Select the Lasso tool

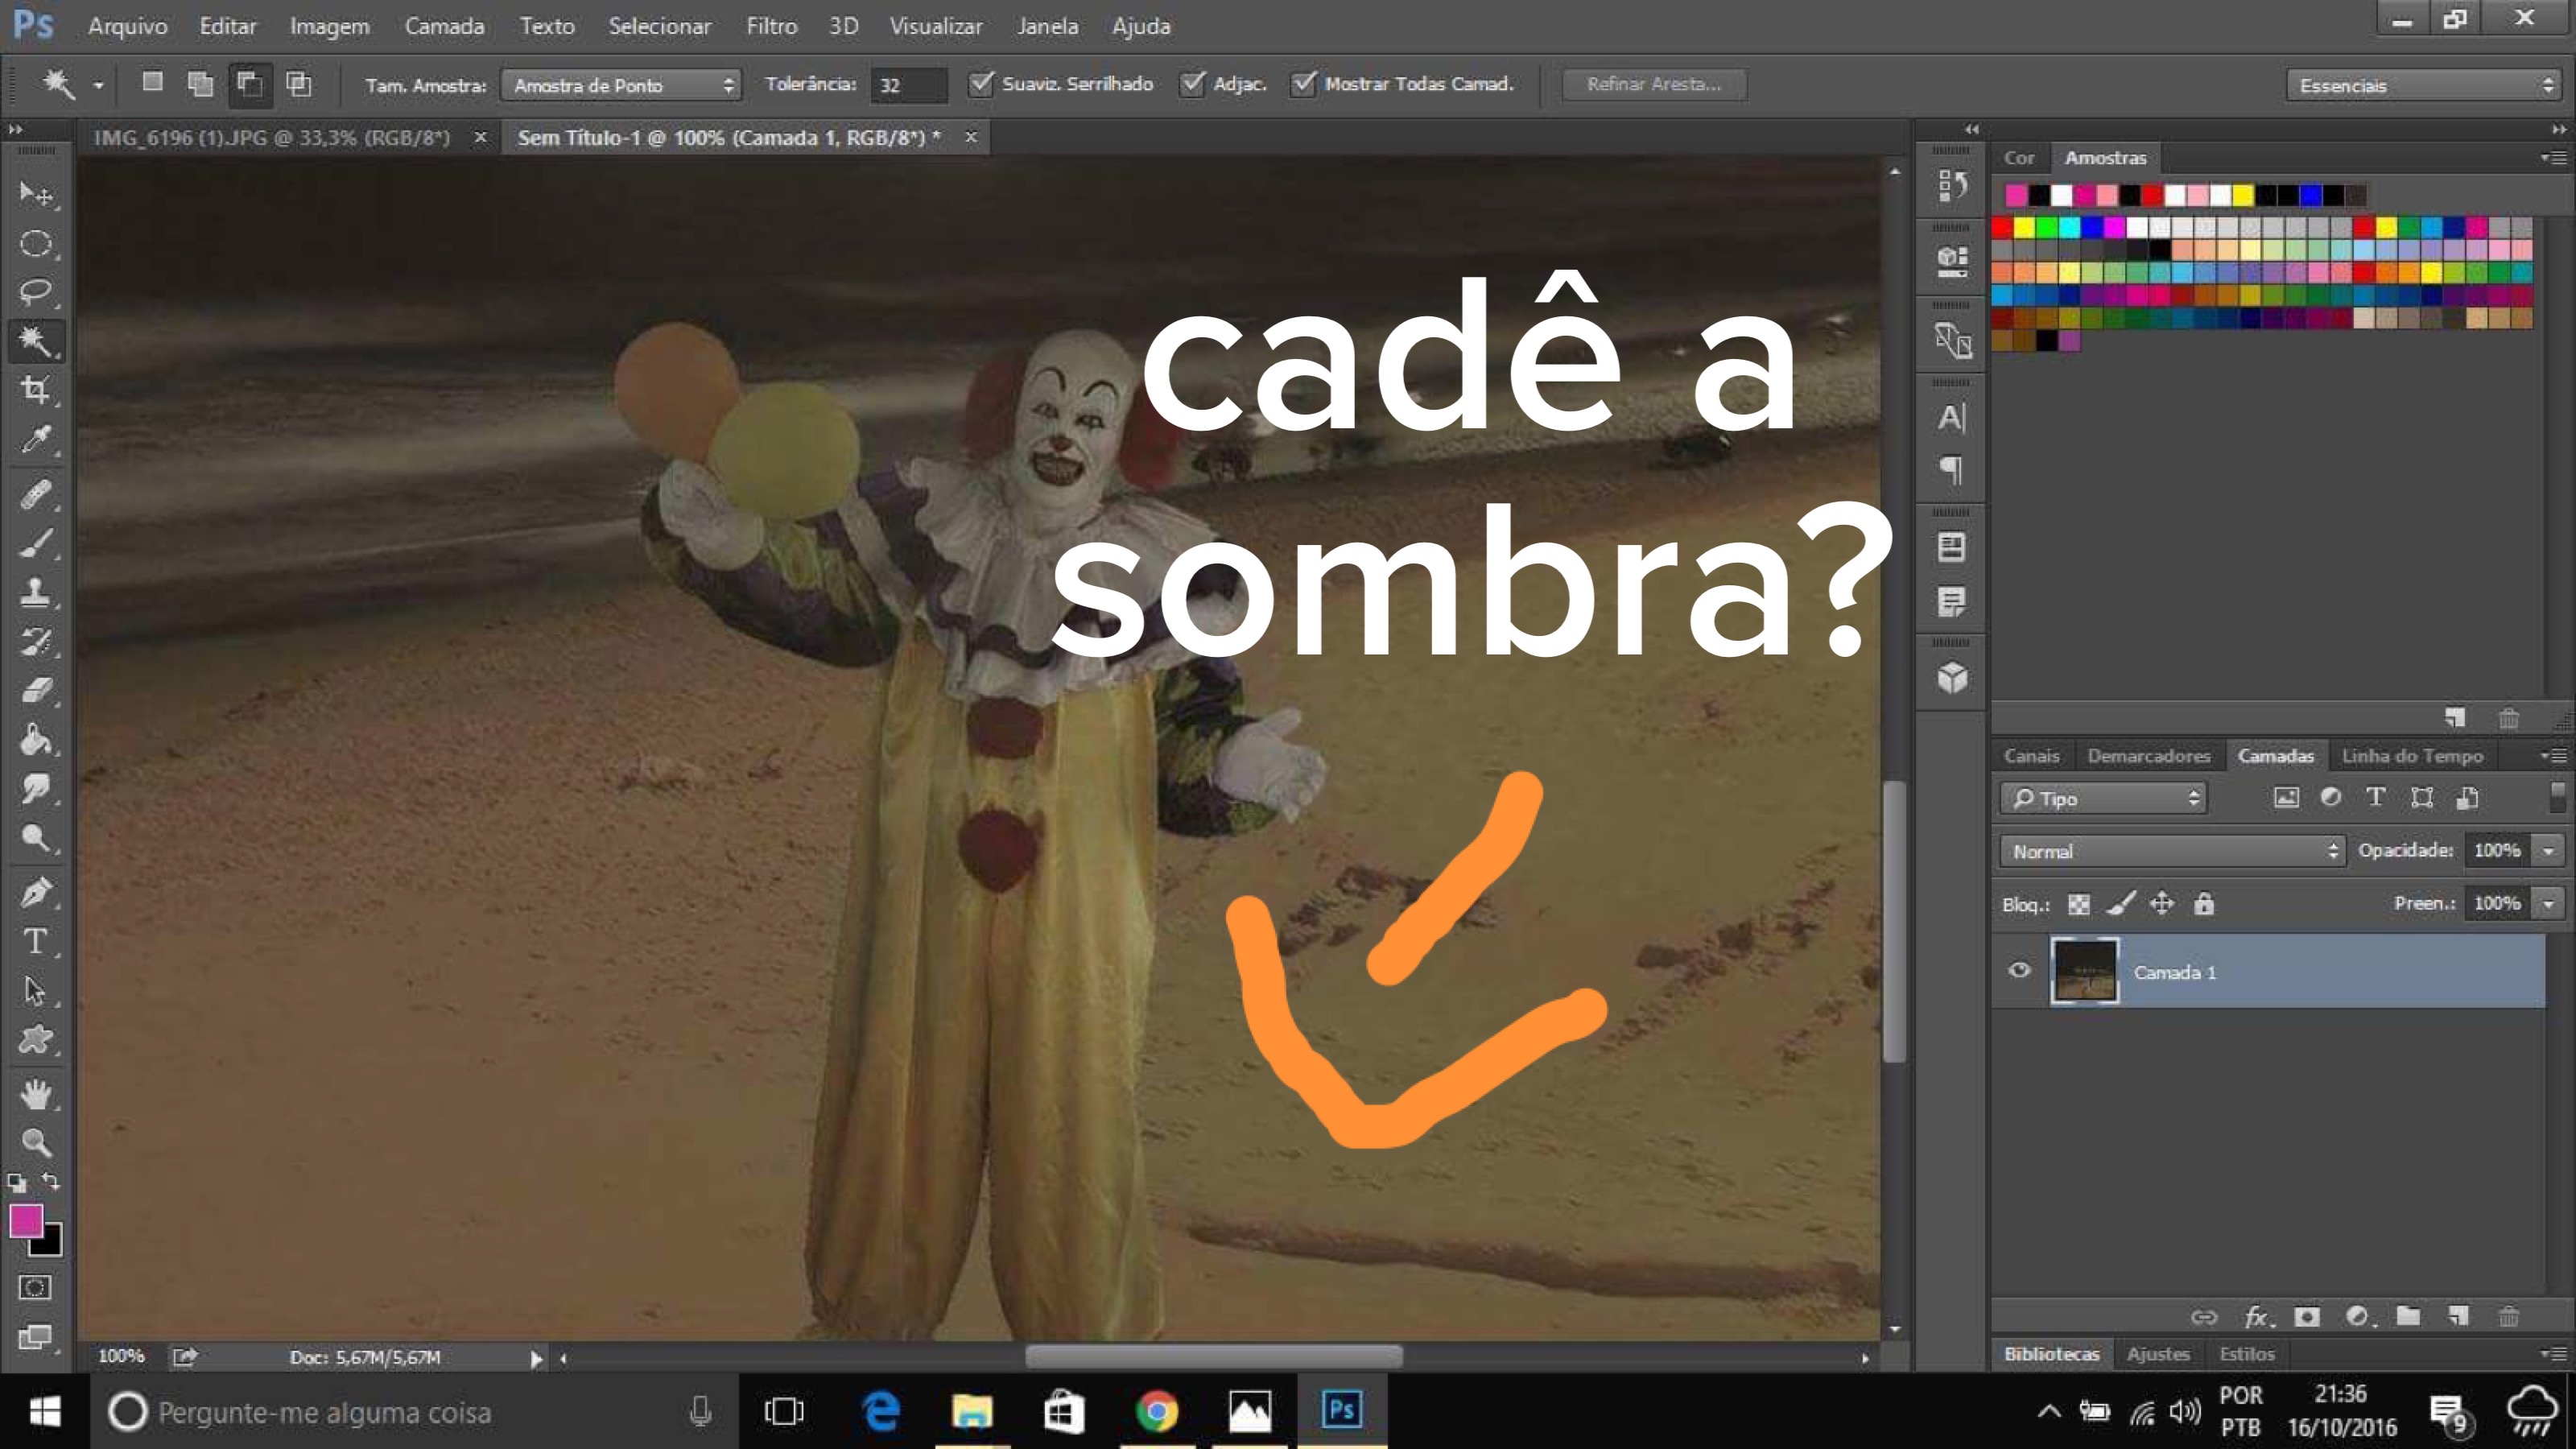click(x=36, y=292)
